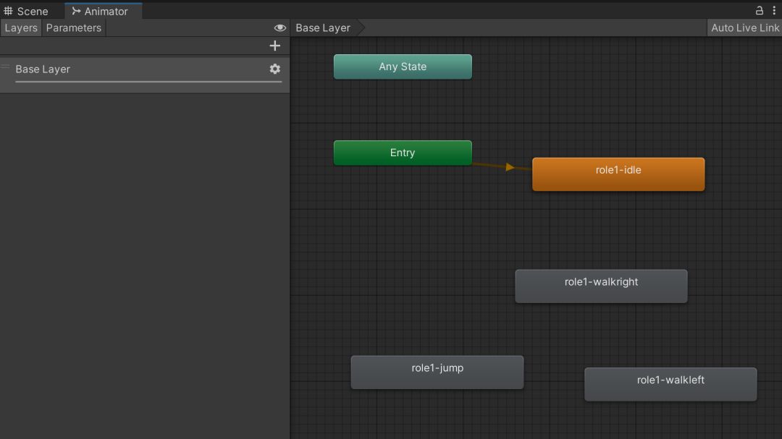
Task: Open Base Layer gear settings
Action: [274, 69]
